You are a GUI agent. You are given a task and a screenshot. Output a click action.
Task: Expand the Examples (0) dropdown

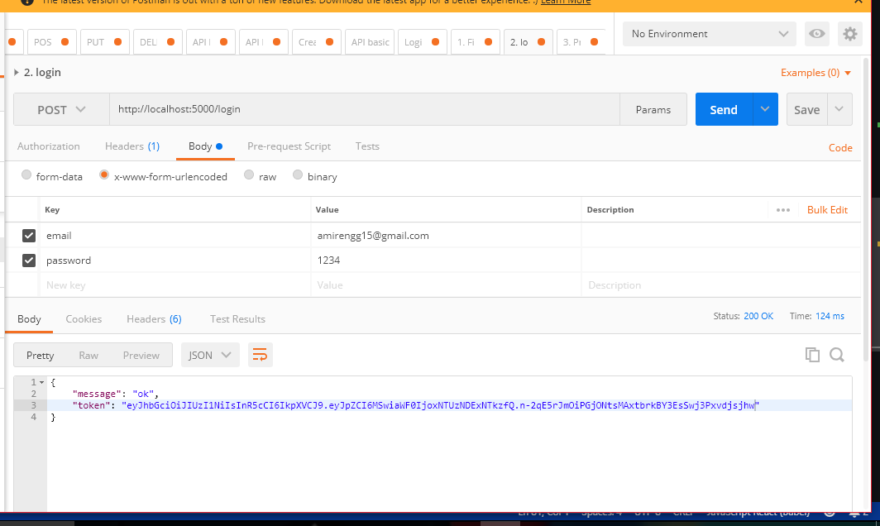click(815, 72)
